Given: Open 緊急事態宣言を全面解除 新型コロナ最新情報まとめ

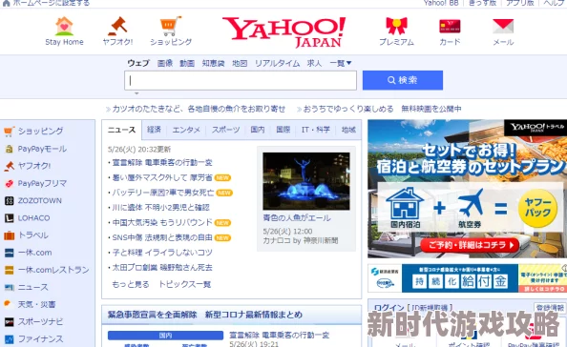Looking at the screenshot, I should 205,315.
